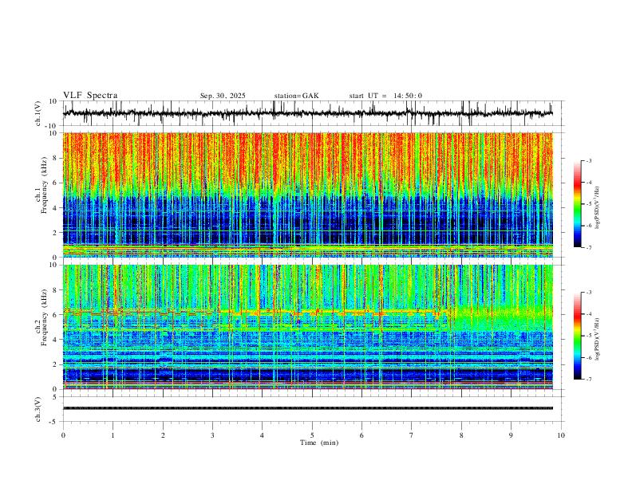
Task: Click the ch.1 spectrogram panel
Action: (x=307, y=195)
